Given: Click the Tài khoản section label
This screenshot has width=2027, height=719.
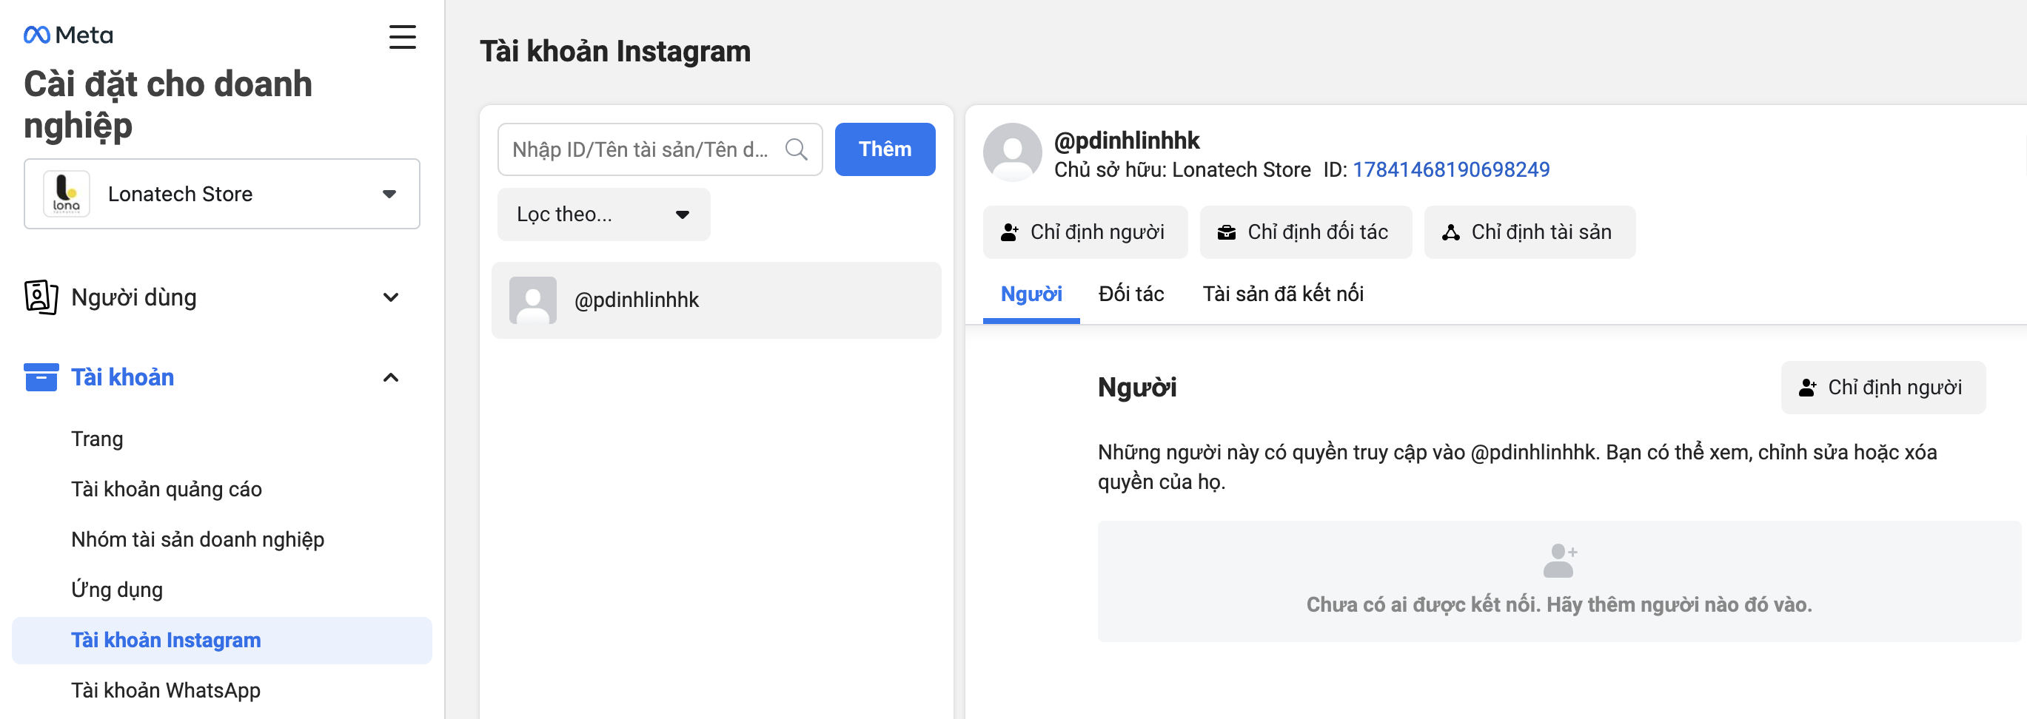Looking at the screenshot, I should (123, 377).
